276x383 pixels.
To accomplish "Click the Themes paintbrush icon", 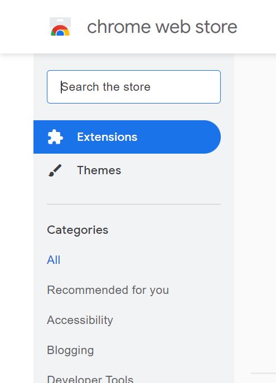I will click(55, 170).
